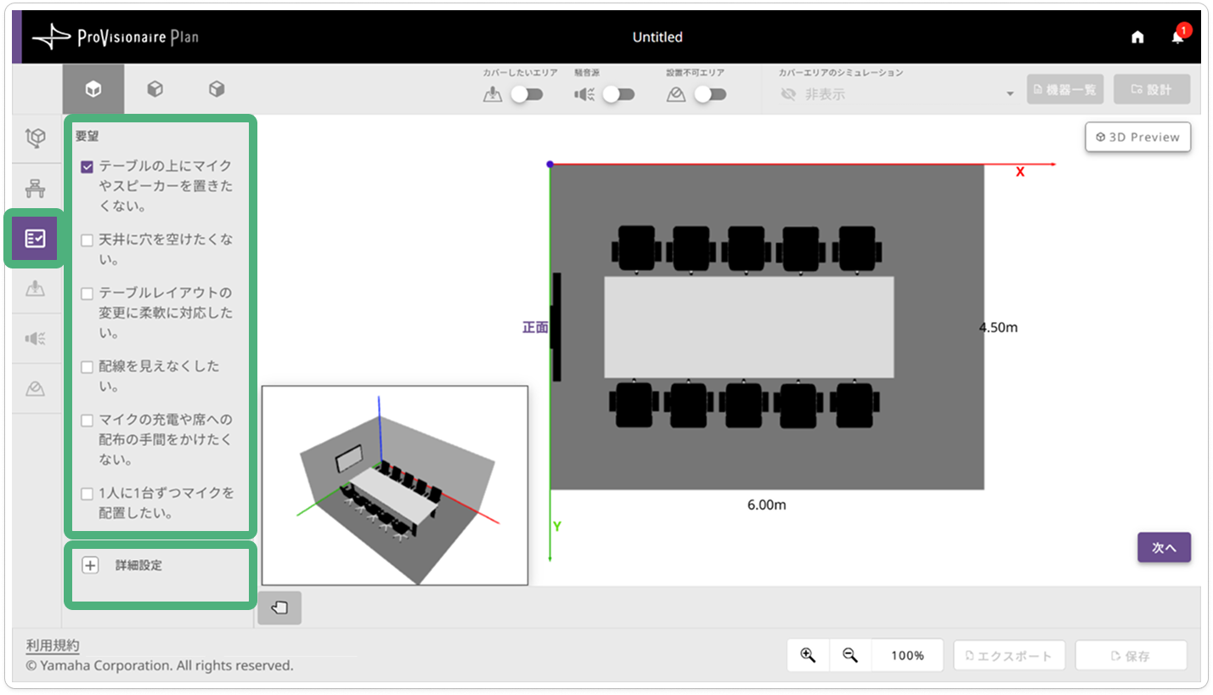Image resolution: width=1213 pixels, height=695 pixels.
Task: Click the 次へ button
Action: [1164, 548]
